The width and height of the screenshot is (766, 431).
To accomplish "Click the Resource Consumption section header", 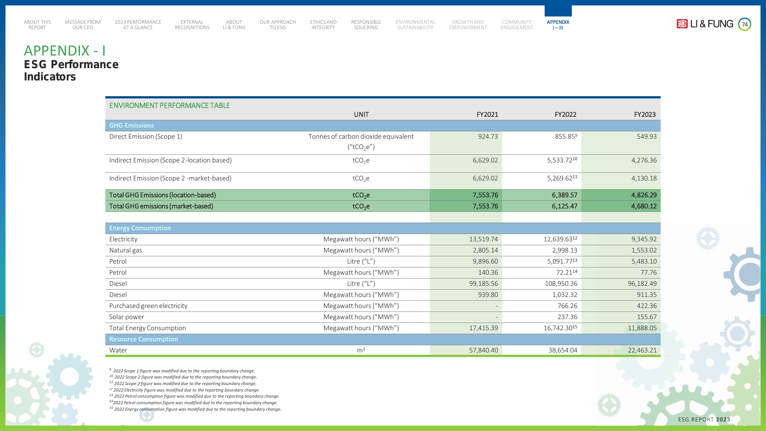I will pyautogui.click(x=383, y=339).
